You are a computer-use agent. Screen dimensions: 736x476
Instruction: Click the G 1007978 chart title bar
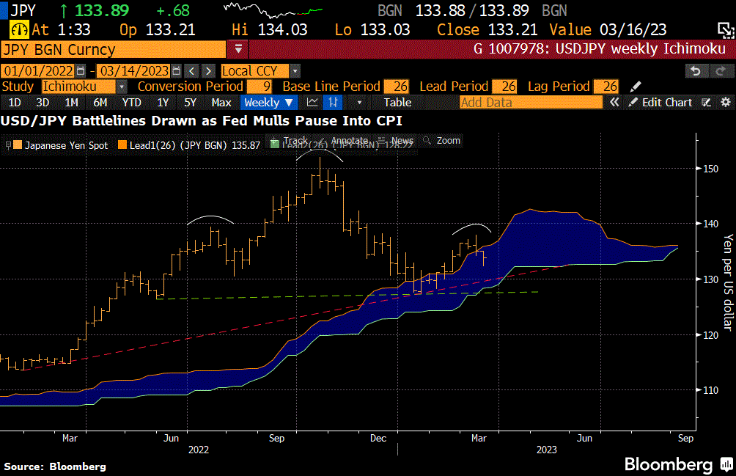tap(491, 49)
